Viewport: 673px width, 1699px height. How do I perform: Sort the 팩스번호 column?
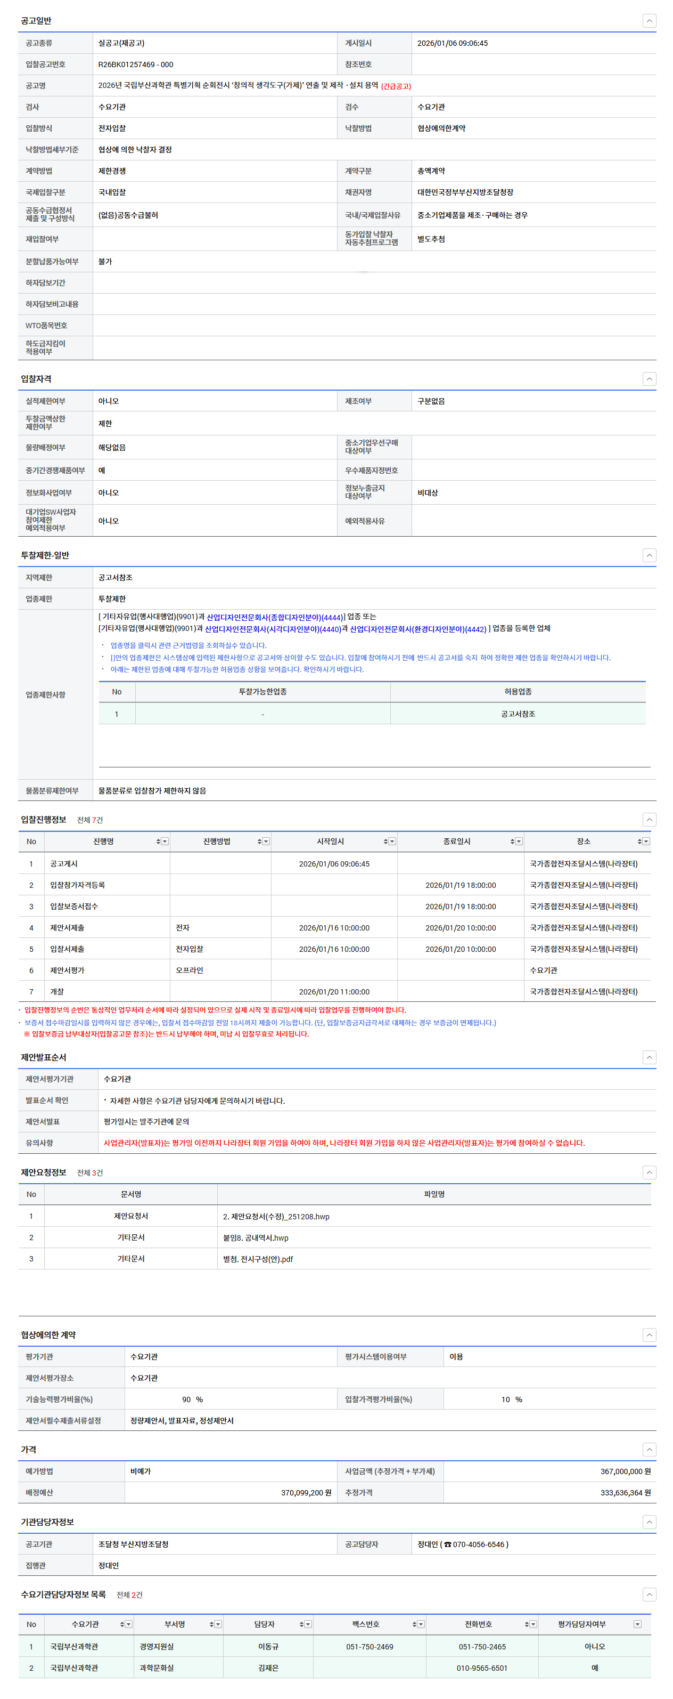(414, 1624)
